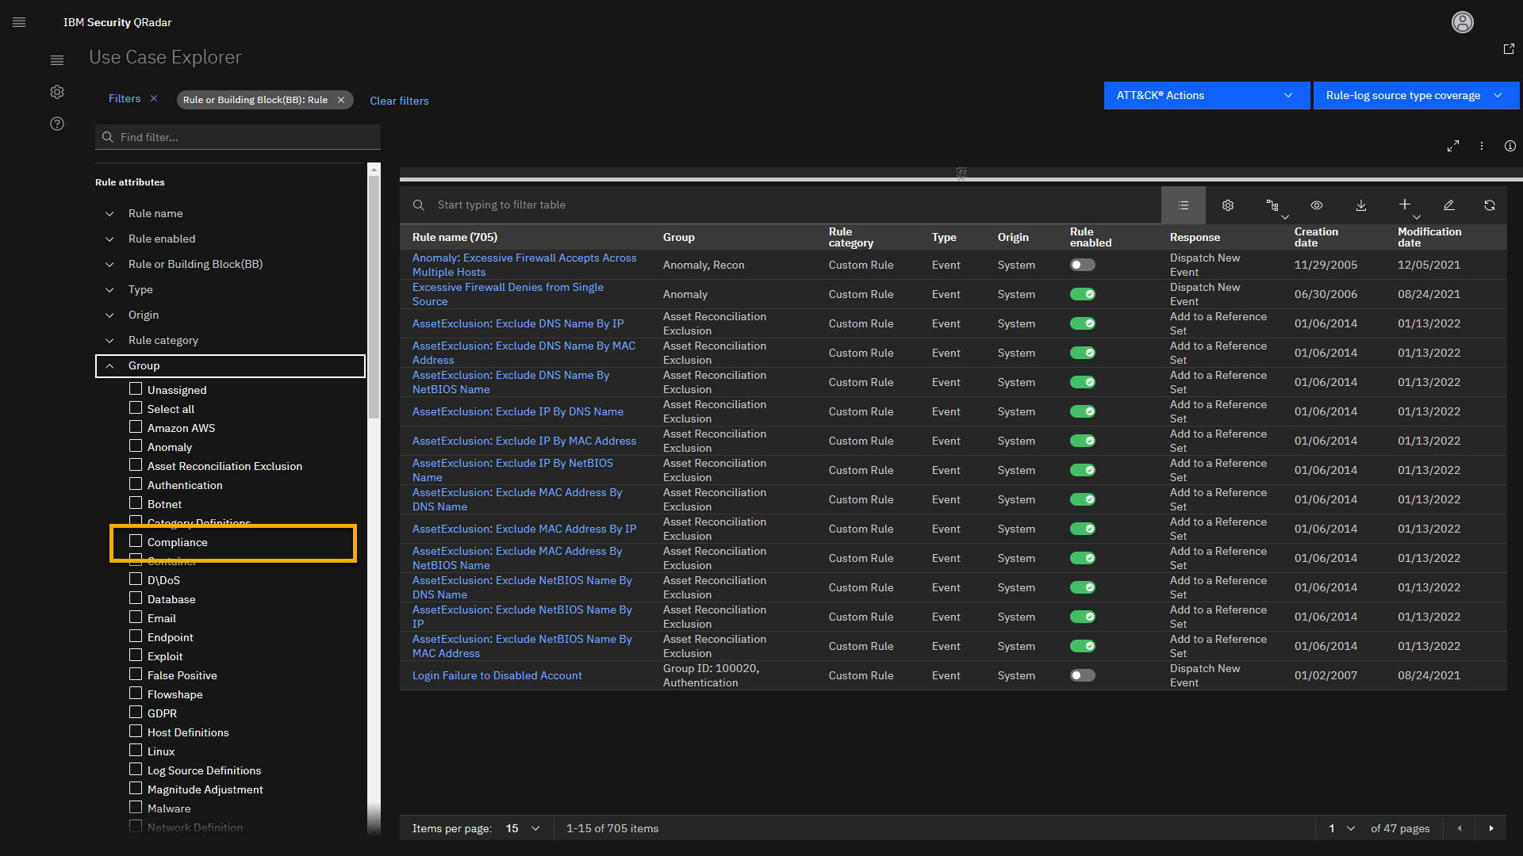Viewport: 1523px width, 856px height.
Task: Click the pencil edit icon in table toolbar
Action: pyautogui.click(x=1448, y=205)
